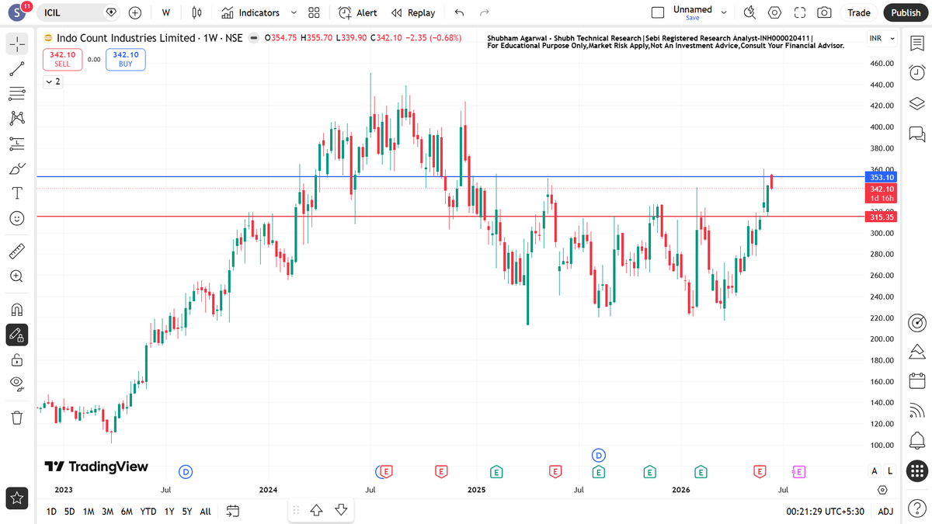
Task: Set date range to 5D
Action: click(70, 511)
